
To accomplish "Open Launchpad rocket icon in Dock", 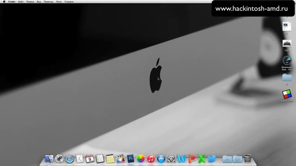I will (x=59, y=159).
